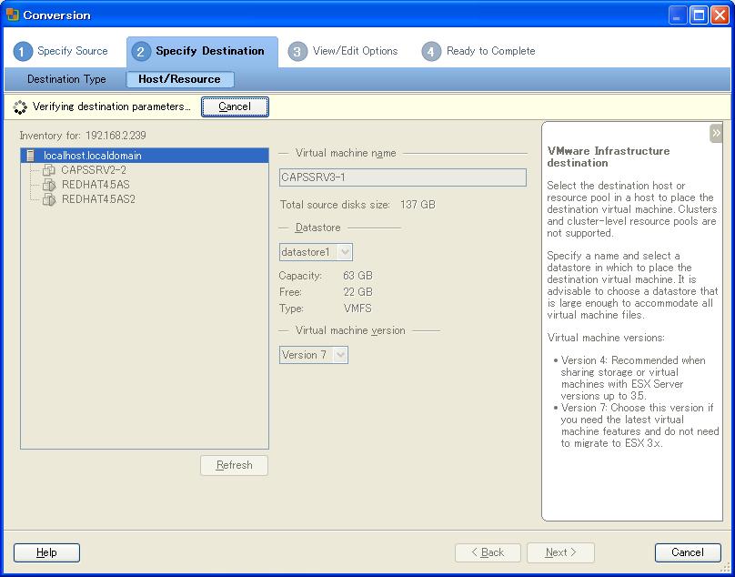Click the verifying progress spinner icon
Viewport: 735px width, 577px height.
pyautogui.click(x=20, y=107)
